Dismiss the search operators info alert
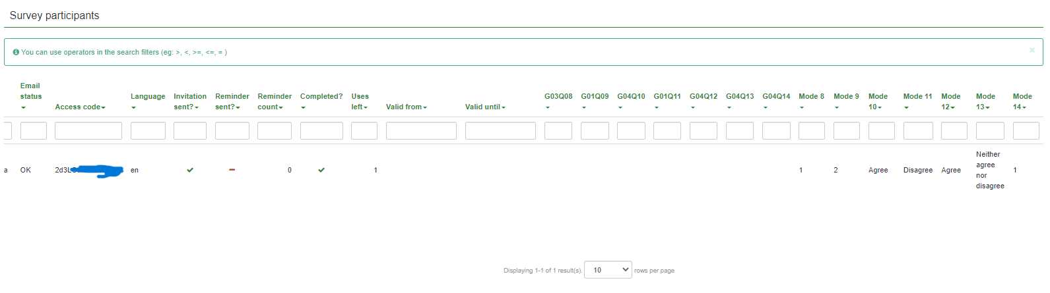Screen dimensions: 1050x293 (x=1032, y=50)
